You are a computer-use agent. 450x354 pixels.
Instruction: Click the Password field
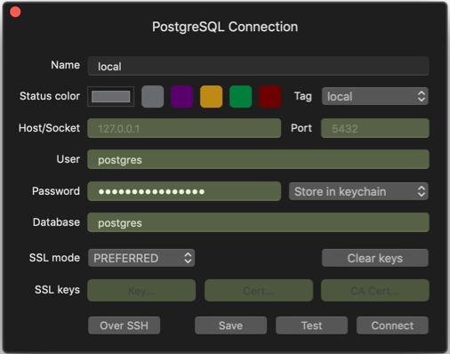click(184, 191)
